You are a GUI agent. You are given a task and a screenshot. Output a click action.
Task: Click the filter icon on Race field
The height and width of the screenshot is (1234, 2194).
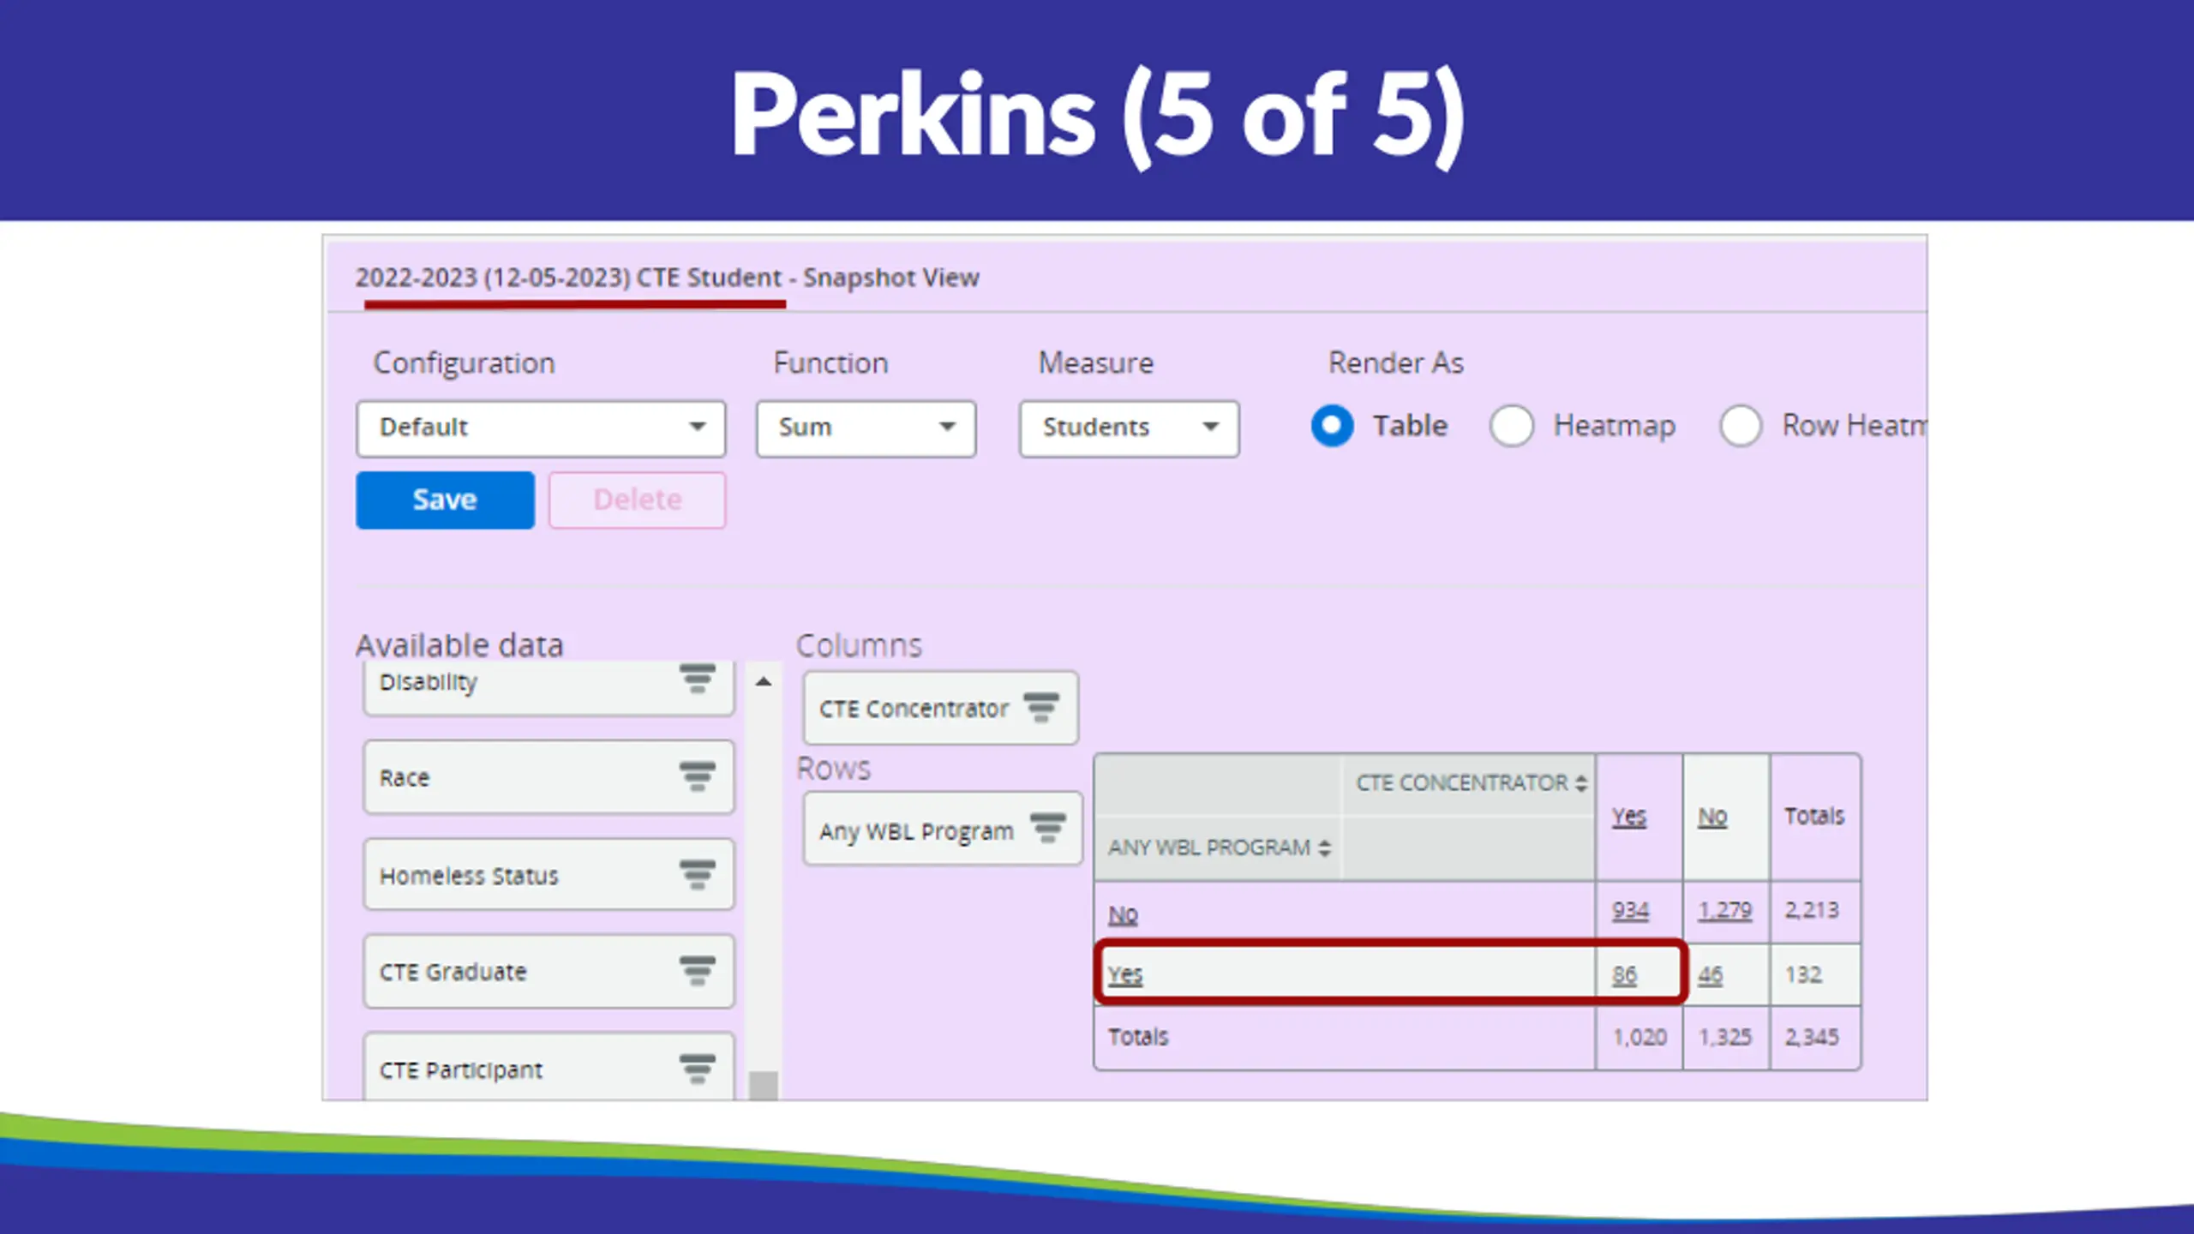tap(698, 776)
